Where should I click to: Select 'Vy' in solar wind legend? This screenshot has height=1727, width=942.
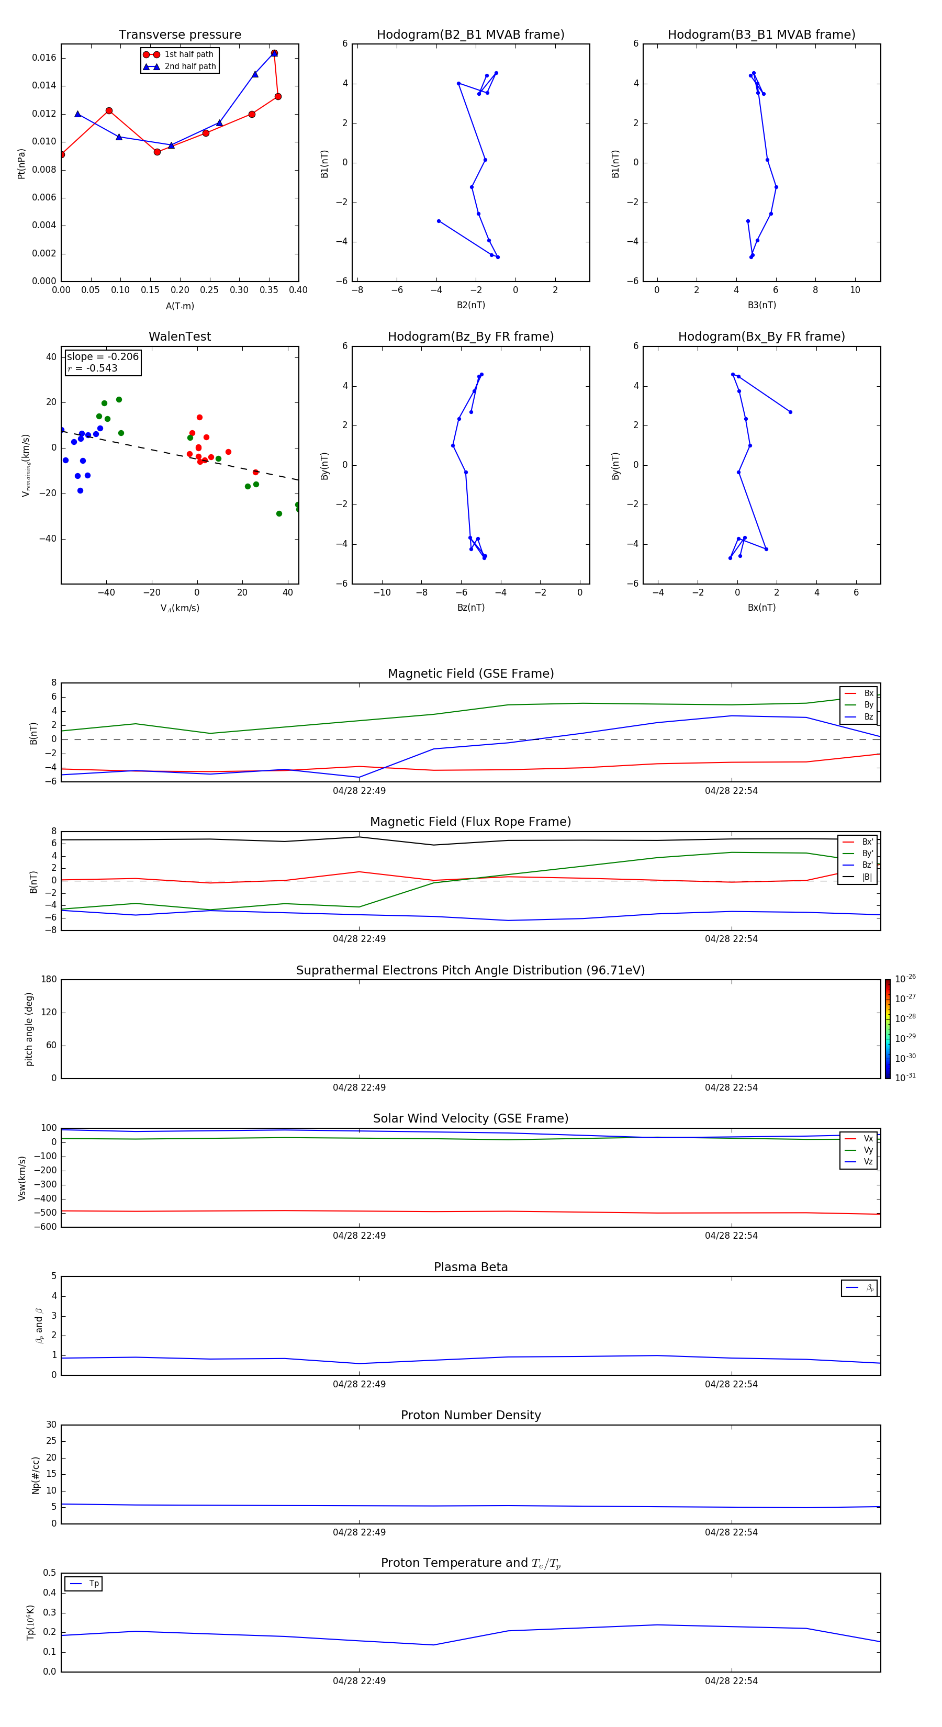point(859,1150)
